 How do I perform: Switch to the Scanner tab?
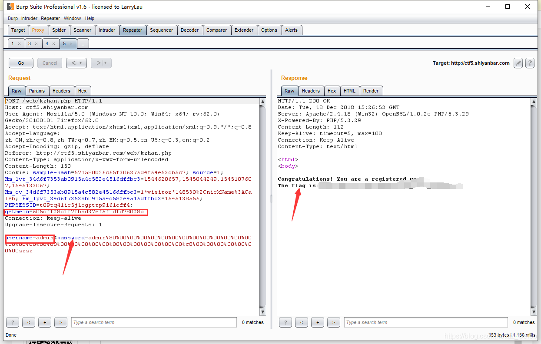click(83, 30)
